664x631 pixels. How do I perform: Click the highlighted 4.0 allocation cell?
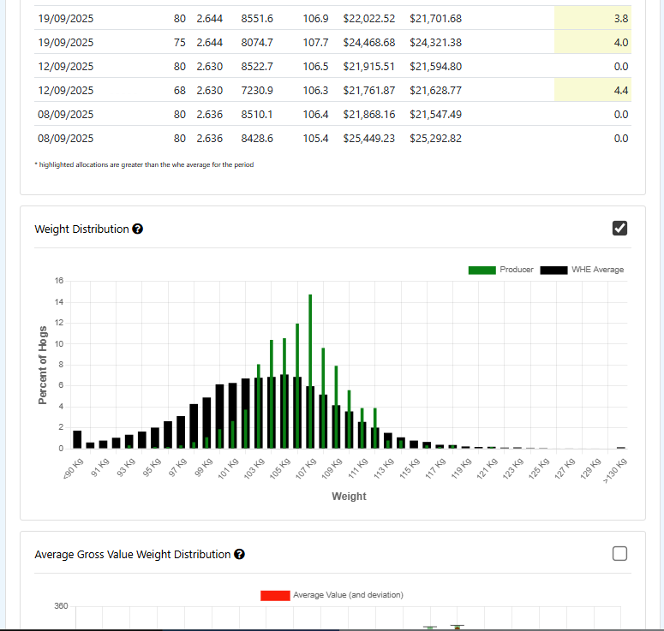(x=591, y=42)
